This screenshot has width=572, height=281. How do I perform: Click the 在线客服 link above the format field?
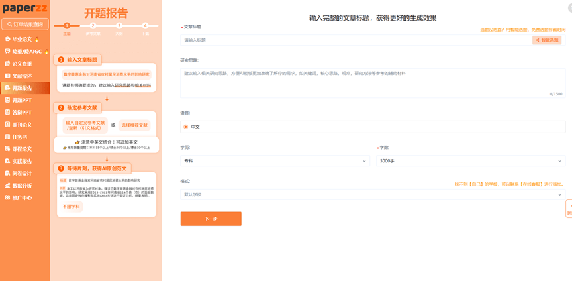click(x=532, y=184)
